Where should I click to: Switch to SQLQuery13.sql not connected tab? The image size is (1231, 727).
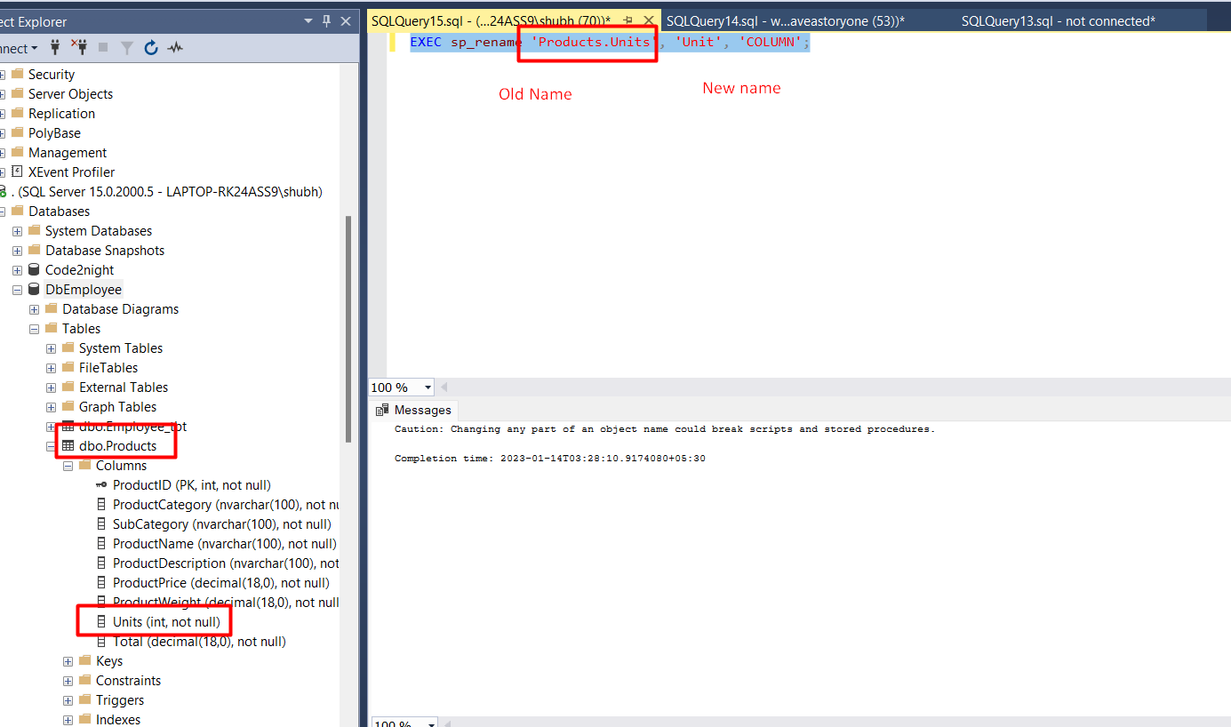(x=1058, y=20)
